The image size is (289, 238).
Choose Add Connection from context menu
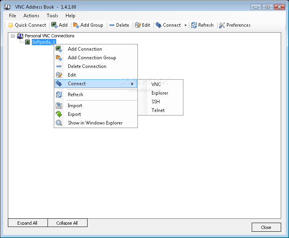96,49
